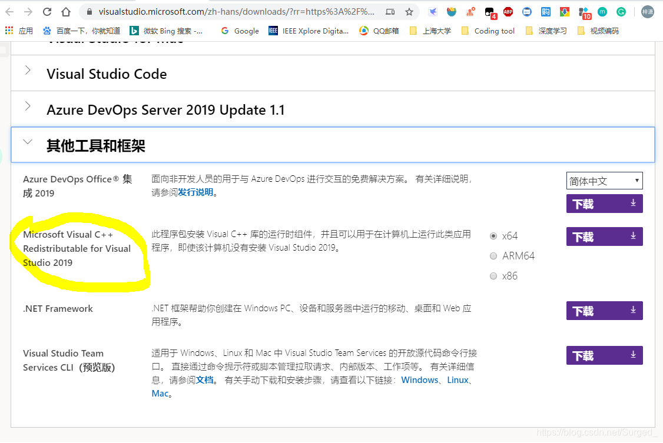This screenshot has height=443, width=663.
Task: Download Visual C++ Redistributable 2019
Action: coord(604,237)
